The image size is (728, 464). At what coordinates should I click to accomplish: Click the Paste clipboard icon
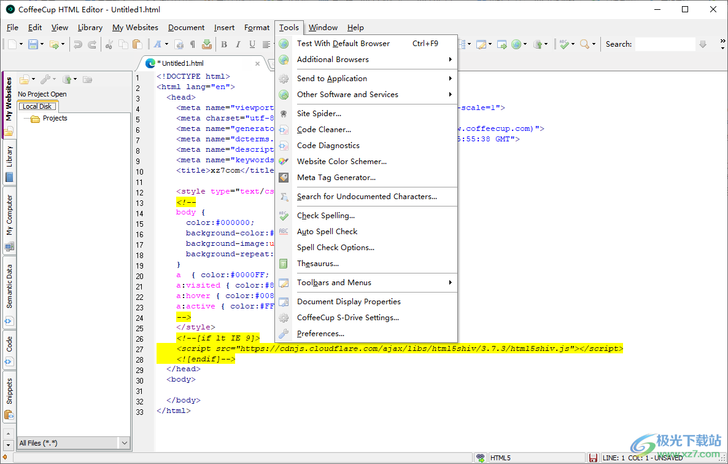[x=137, y=44]
